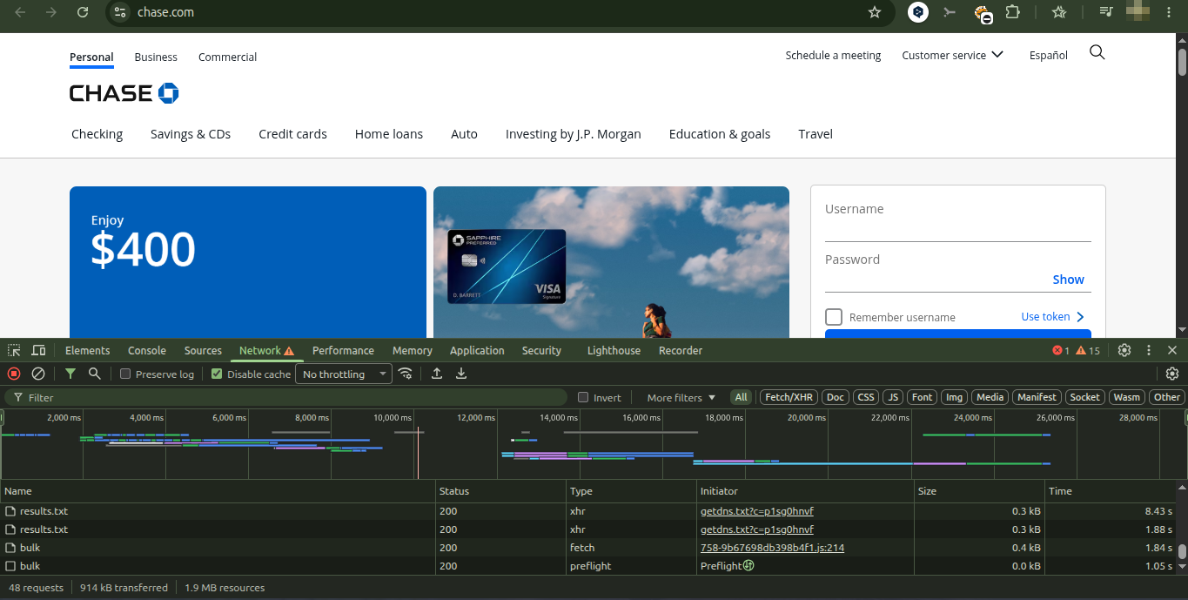This screenshot has height=600, width=1188.
Task: Open the DevTools inspect element picker
Action: pyautogui.click(x=14, y=350)
